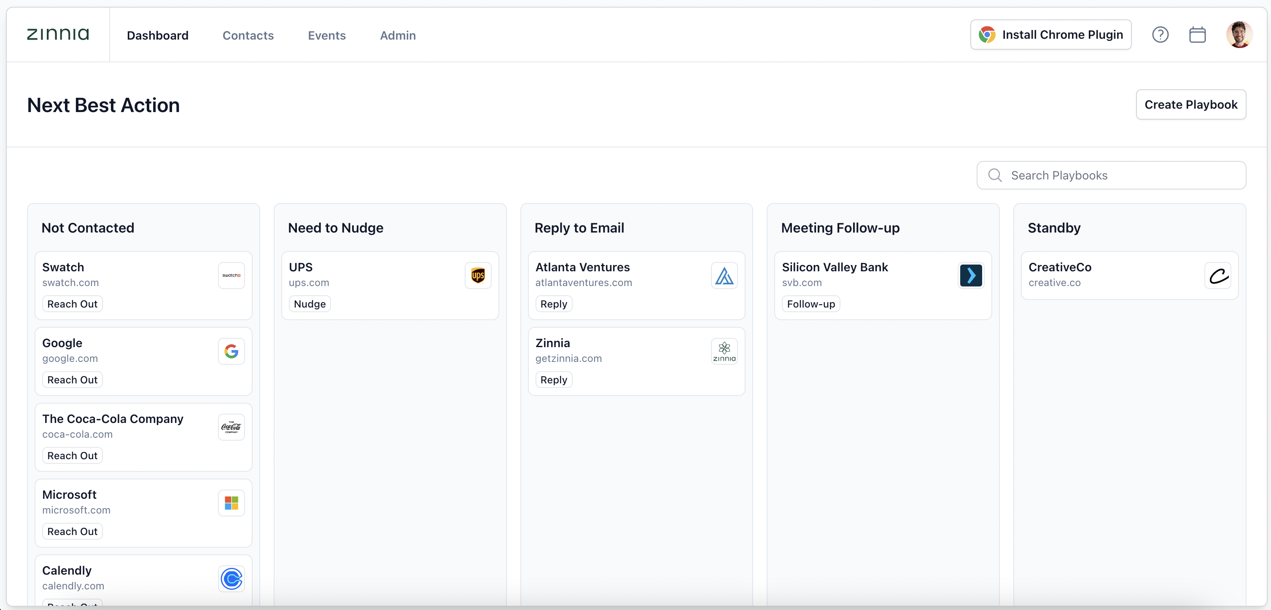The image size is (1271, 610).
Task: Click the Microsoft four-square logo
Action: (232, 503)
